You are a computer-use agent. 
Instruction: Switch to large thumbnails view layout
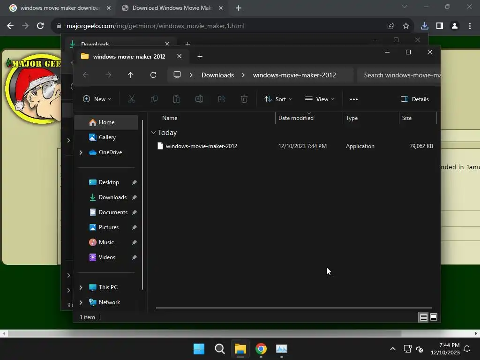(x=434, y=317)
